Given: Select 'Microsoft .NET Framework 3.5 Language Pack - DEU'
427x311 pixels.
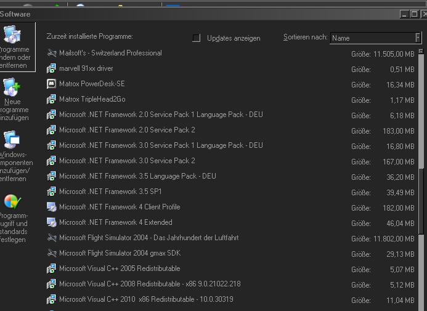Looking at the screenshot, I should [x=138, y=176].
